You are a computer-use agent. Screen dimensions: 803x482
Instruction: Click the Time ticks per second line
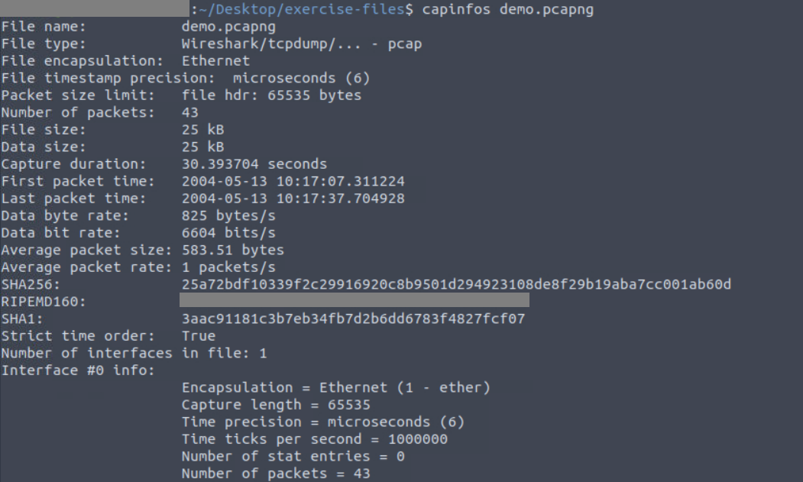(x=315, y=439)
